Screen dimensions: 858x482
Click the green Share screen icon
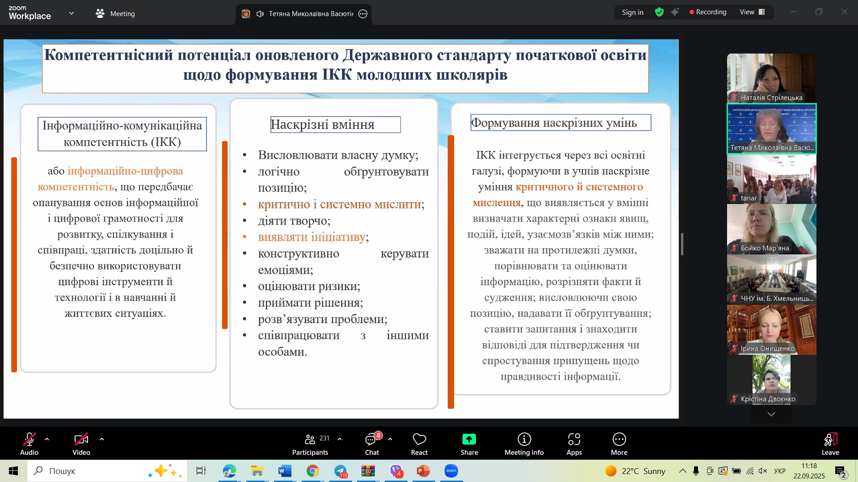pos(469,440)
